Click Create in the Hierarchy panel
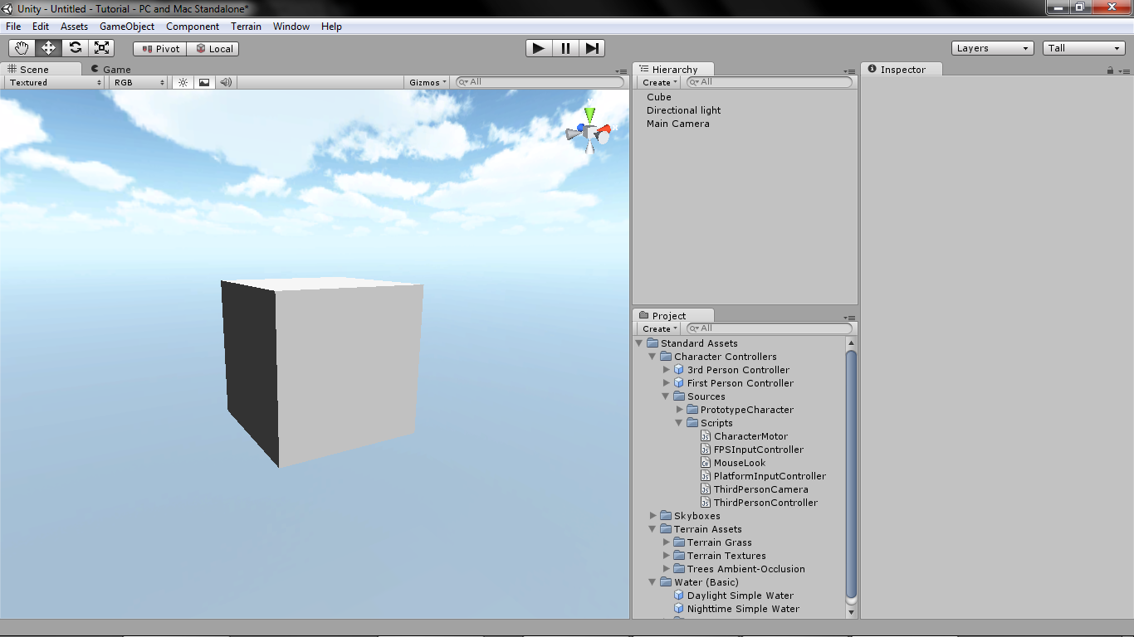This screenshot has width=1134, height=637. point(657,82)
